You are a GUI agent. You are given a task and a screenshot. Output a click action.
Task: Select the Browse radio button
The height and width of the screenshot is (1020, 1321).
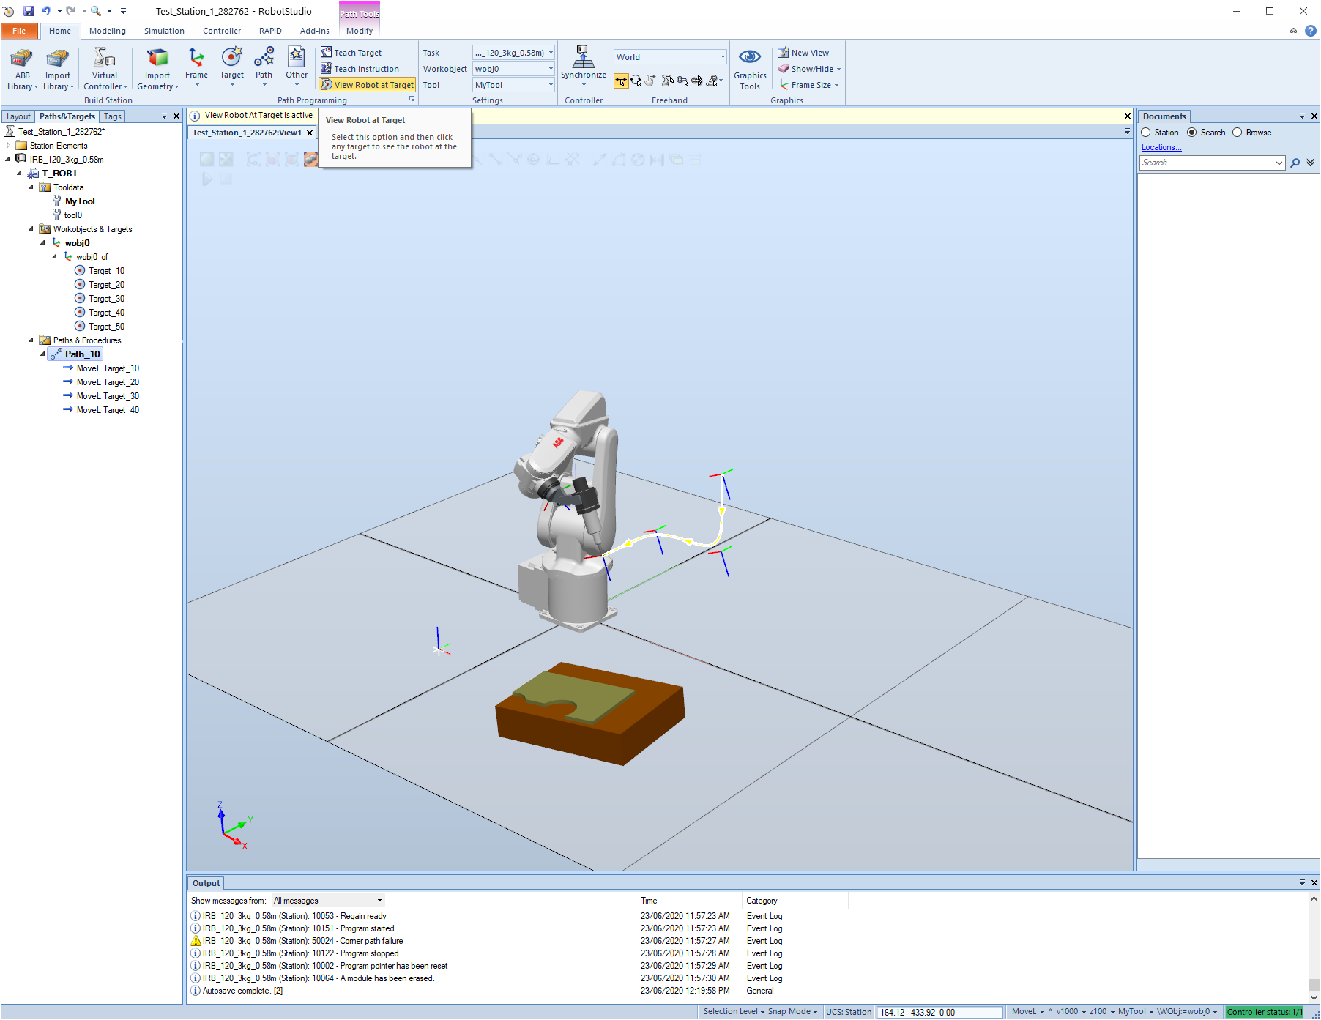[x=1238, y=133]
